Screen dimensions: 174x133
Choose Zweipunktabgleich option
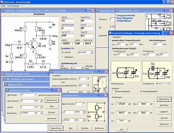113,91
